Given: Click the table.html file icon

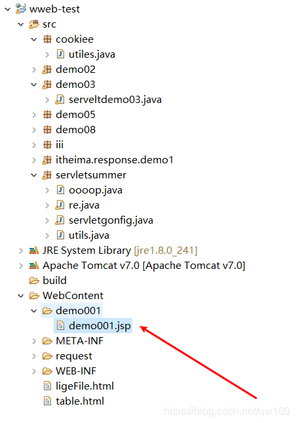Looking at the screenshot, I should click(47, 401).
